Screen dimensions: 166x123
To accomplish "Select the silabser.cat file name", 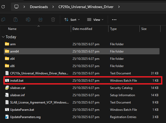I will click(18, 88).
